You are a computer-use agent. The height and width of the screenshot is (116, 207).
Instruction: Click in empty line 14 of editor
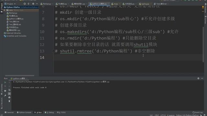128,57
